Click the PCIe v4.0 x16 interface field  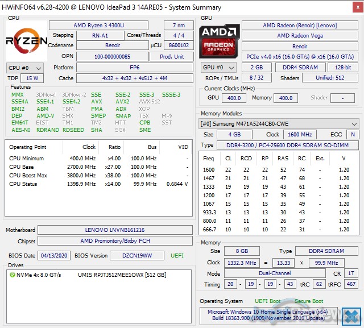click(300, 56)
